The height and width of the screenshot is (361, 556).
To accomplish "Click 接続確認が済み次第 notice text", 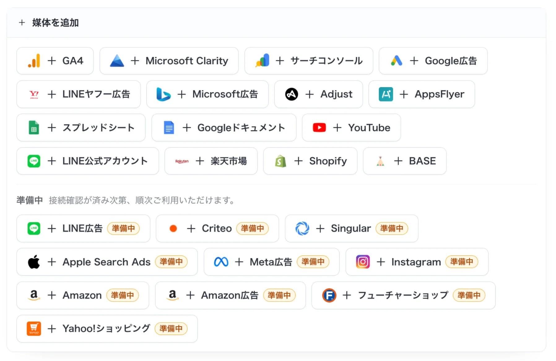I will (142, 200).
